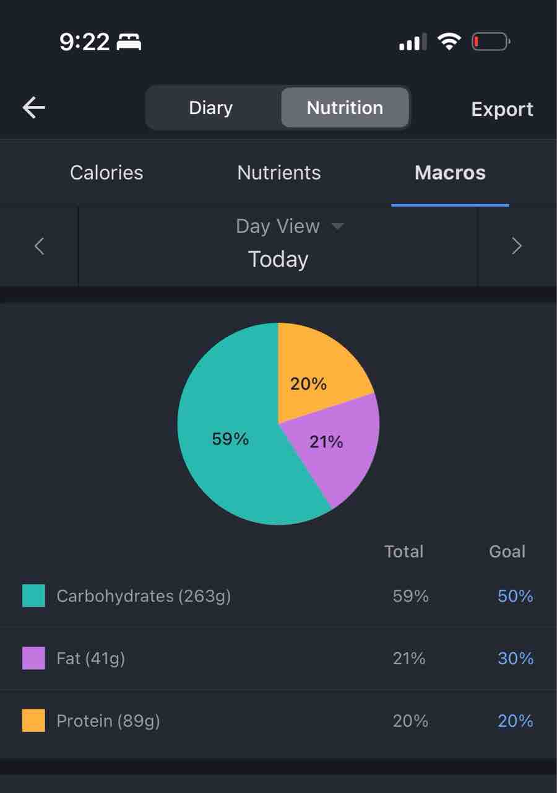The height and width of the screenshot is (793, 557).
Task: Select the Nutrition segment
Action: click(x=345, y=108)
